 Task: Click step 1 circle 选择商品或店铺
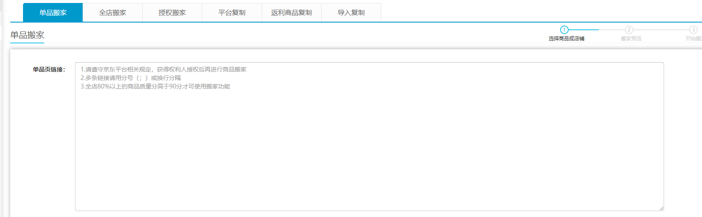tap(564, 30)
